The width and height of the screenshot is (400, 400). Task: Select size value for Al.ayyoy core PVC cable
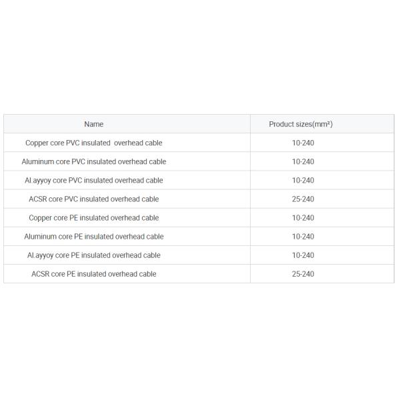click(x=303, y=180)
